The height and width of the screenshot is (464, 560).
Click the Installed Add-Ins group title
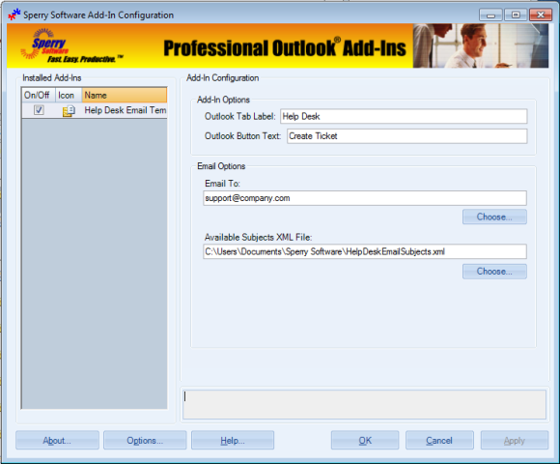(x=52, y=78)
